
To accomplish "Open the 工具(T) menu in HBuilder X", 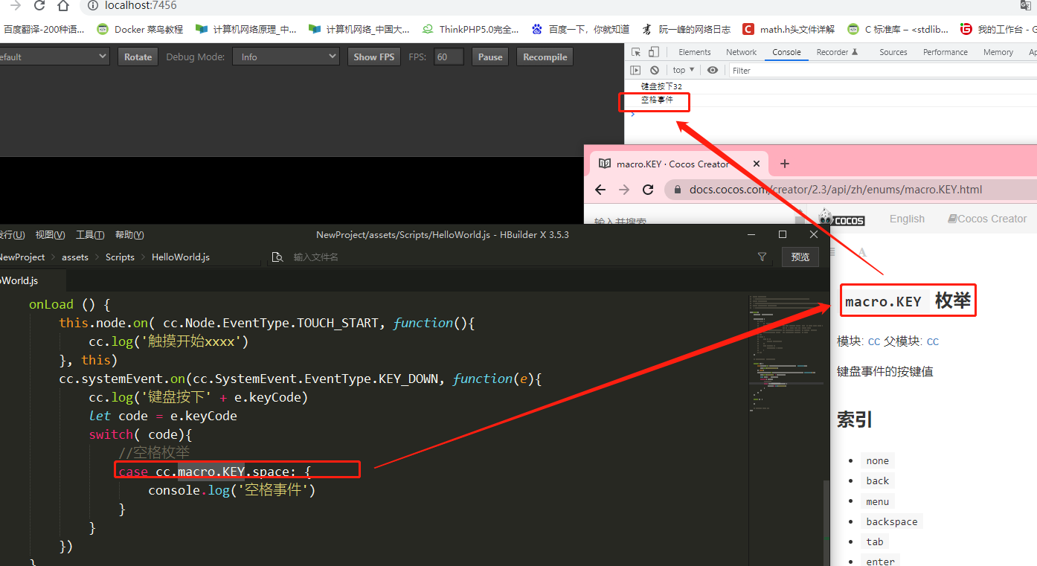I will point(90,235).
